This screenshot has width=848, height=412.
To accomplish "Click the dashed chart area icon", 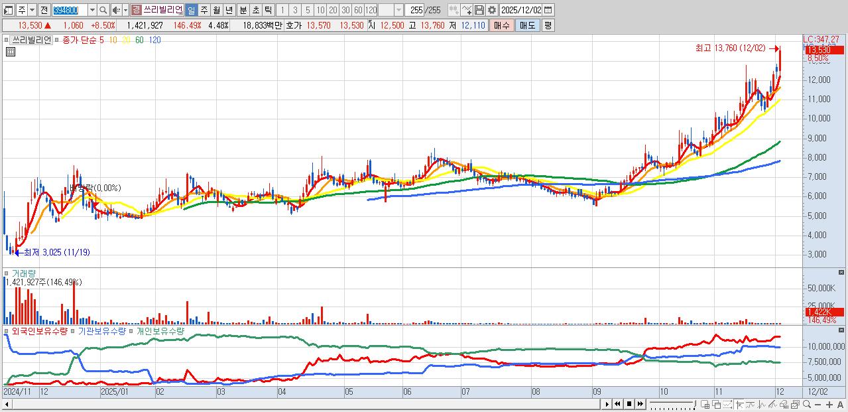I will tap(728, 404).
